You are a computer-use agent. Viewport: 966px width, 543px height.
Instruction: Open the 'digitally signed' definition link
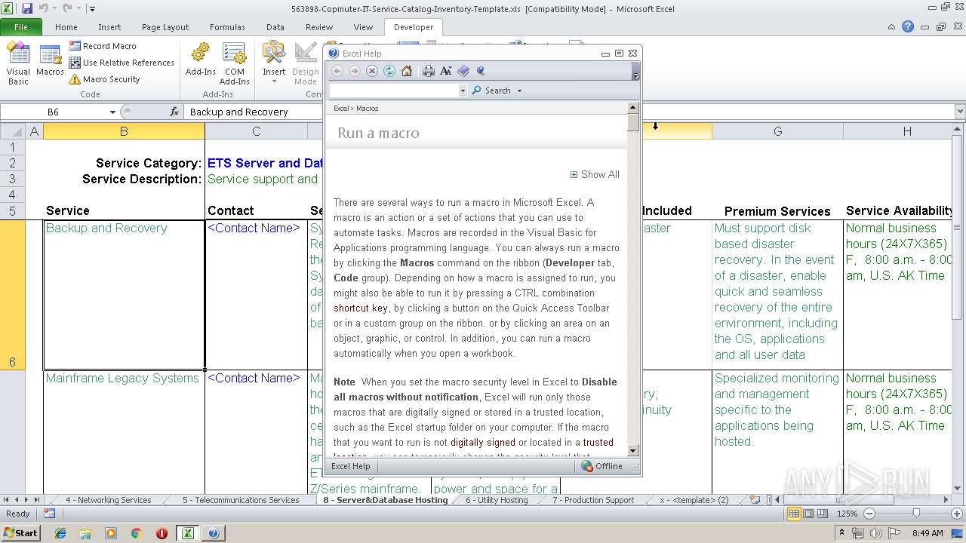482,442
